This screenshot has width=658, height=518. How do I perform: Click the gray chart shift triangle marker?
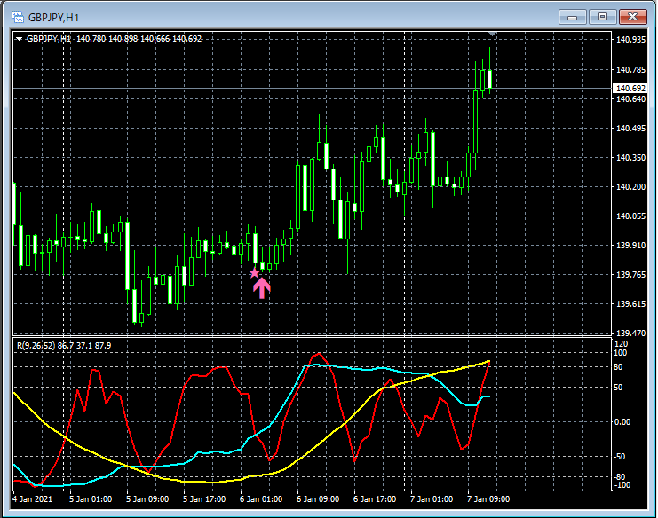click(x=493, y=35)
